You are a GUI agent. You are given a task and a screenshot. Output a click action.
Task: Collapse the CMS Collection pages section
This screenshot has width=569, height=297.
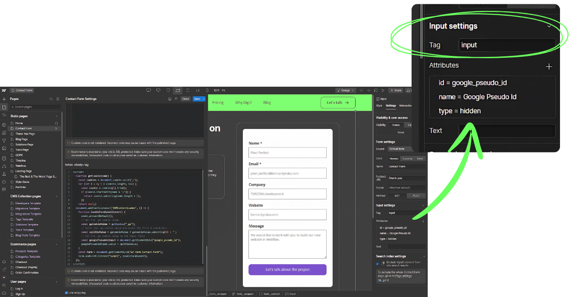point(56,196)
